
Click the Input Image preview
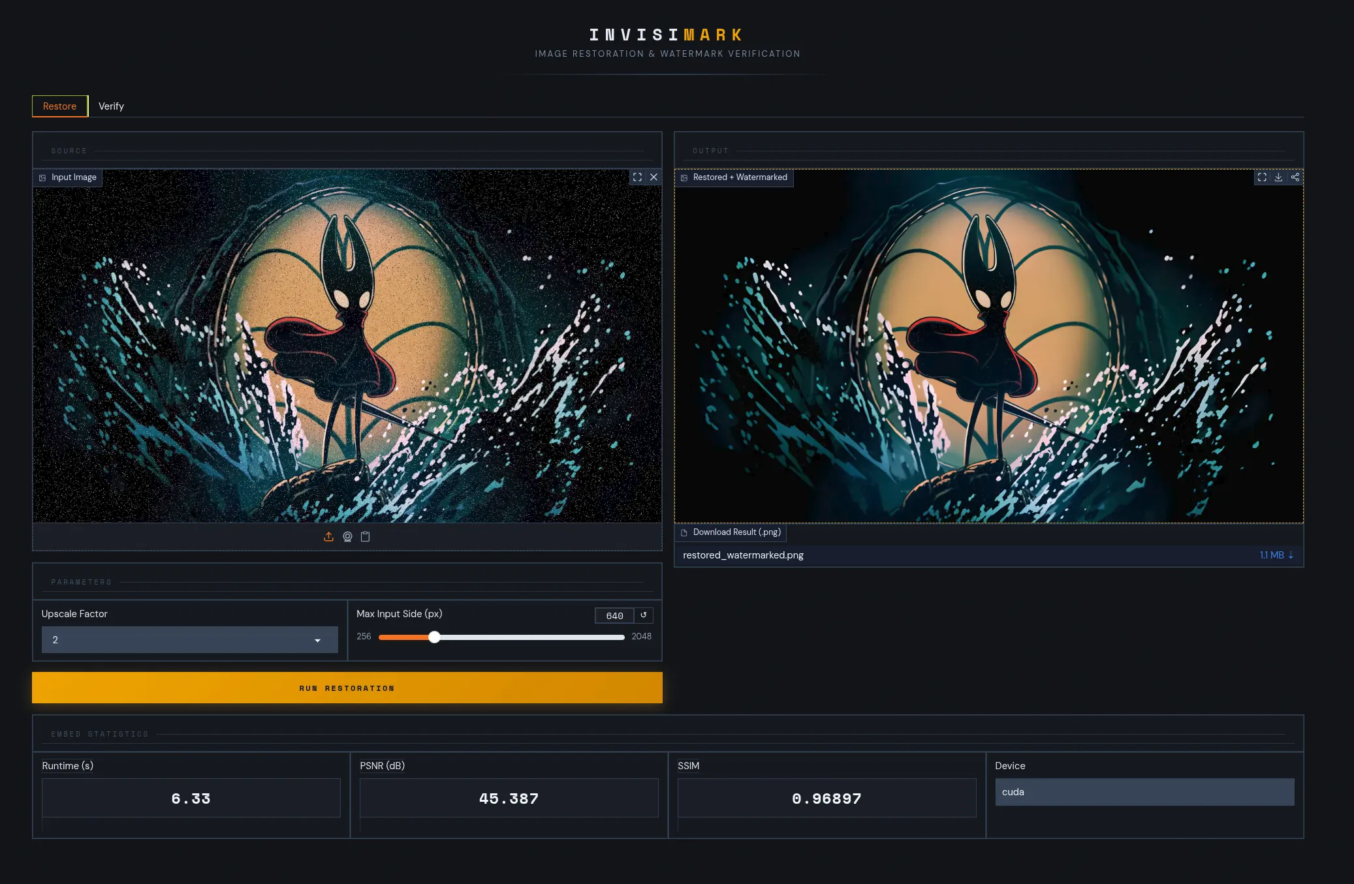pyautogui.click(x=347, y=346)
